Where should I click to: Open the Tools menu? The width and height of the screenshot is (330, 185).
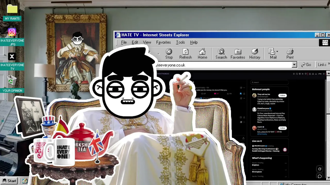pos(180,42)
